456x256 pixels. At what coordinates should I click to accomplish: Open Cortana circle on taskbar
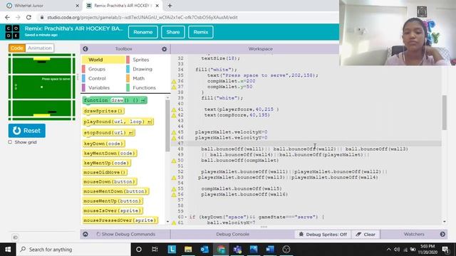pos(139,250)
